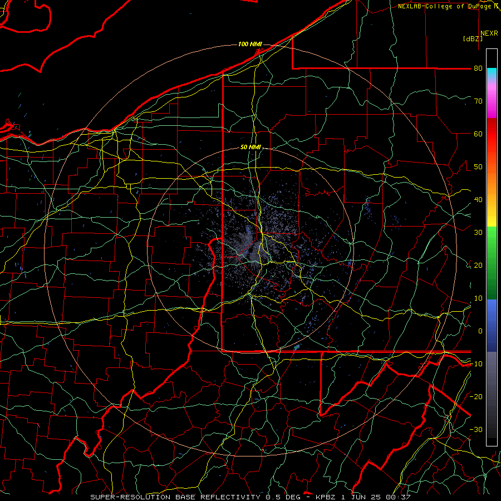The image size is (501, 501).
Task: Click the 50 value on the dBZ scale
Action: click(x=478, y=167)
